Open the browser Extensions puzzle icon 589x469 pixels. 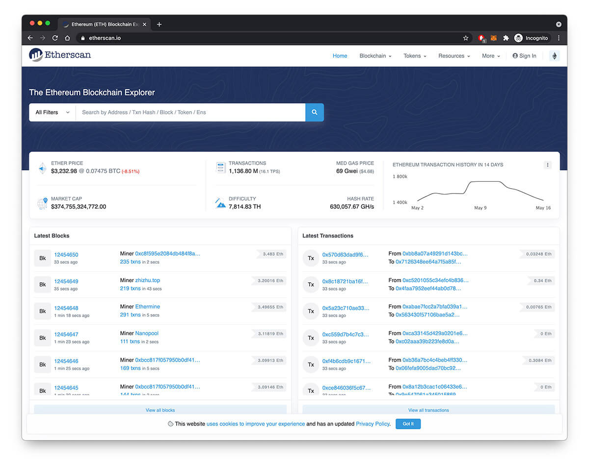506,38
